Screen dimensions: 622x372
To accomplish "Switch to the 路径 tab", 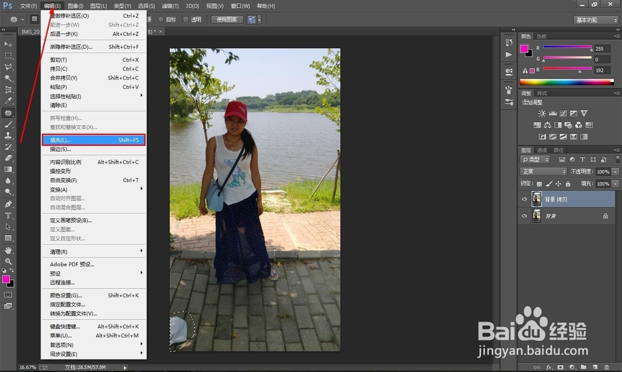I will pos(559,150).
